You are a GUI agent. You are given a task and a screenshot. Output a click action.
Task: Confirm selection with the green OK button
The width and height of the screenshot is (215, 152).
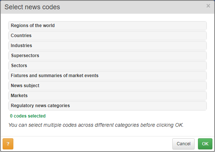pos(205,143)
